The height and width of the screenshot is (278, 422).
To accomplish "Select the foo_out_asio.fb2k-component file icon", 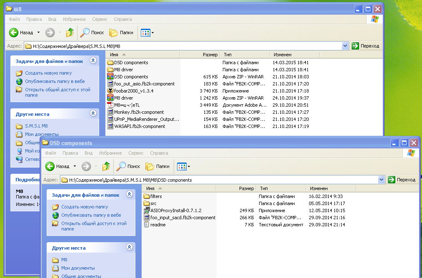I will click(110, 84).
